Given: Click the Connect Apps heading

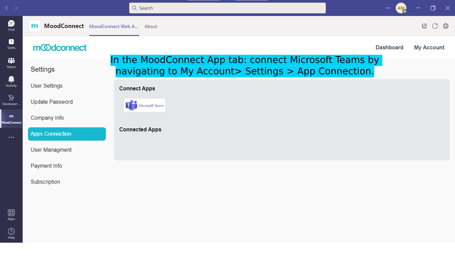Looking at the screenshot, I should (137, 88).
